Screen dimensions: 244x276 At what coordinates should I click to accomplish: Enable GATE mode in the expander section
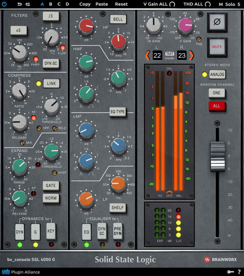pyautogui.click(x=51, y=186)
